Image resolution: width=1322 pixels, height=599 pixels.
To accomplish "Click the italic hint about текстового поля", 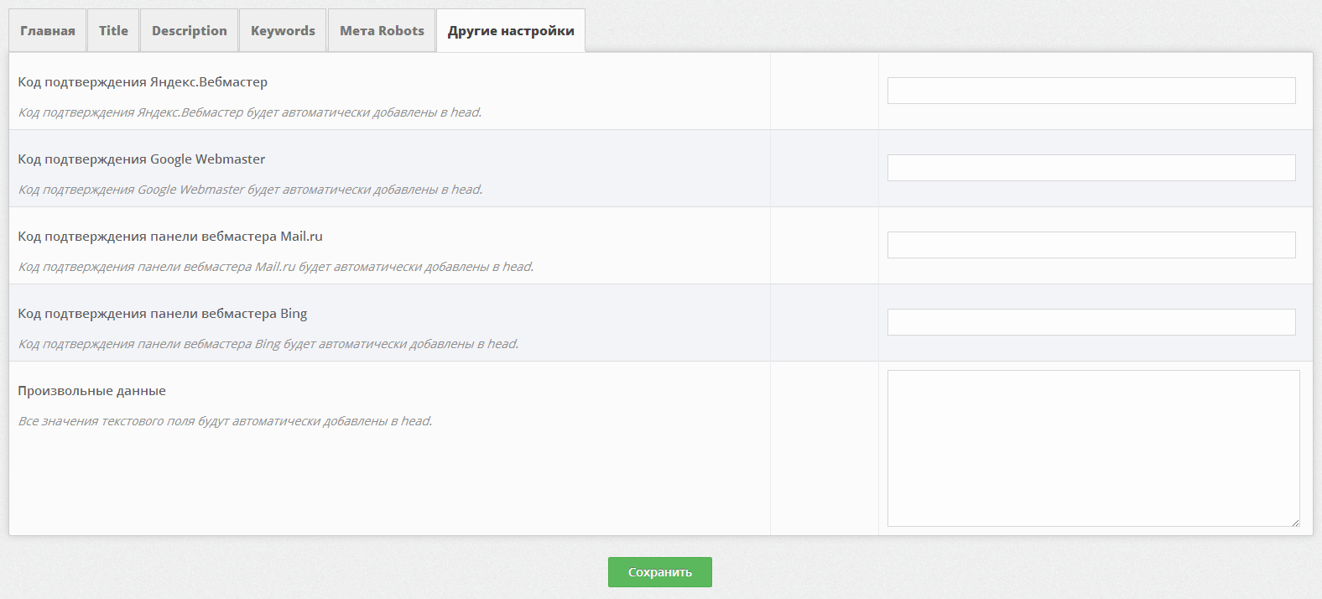I will click(x=225, y=421).
